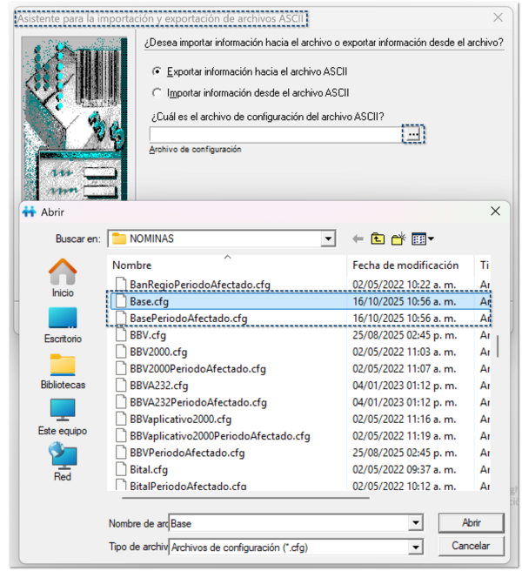Select BasePeriodoAfectado.cfg file

click(189, 319)
